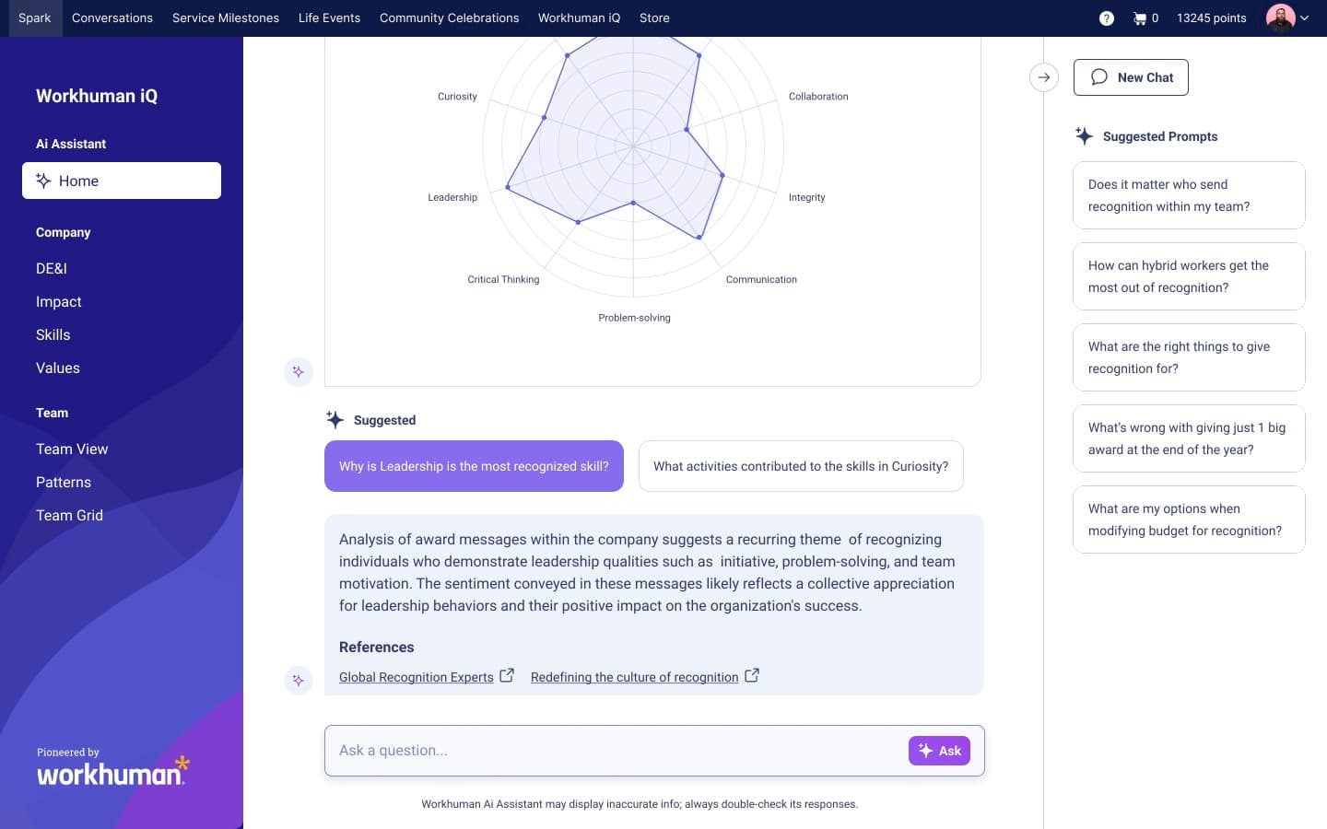This screenshot has width=1327, height=829.
Task: Click the Suggested Prompts sparkle icon
Action: 1084,135
